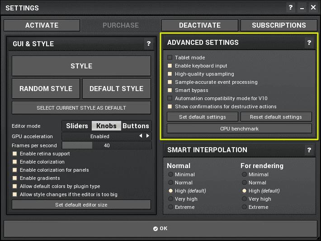The height and width of the screenshot is (241, 321).
Task: Click the Activate button
Action: click(42, 25)
